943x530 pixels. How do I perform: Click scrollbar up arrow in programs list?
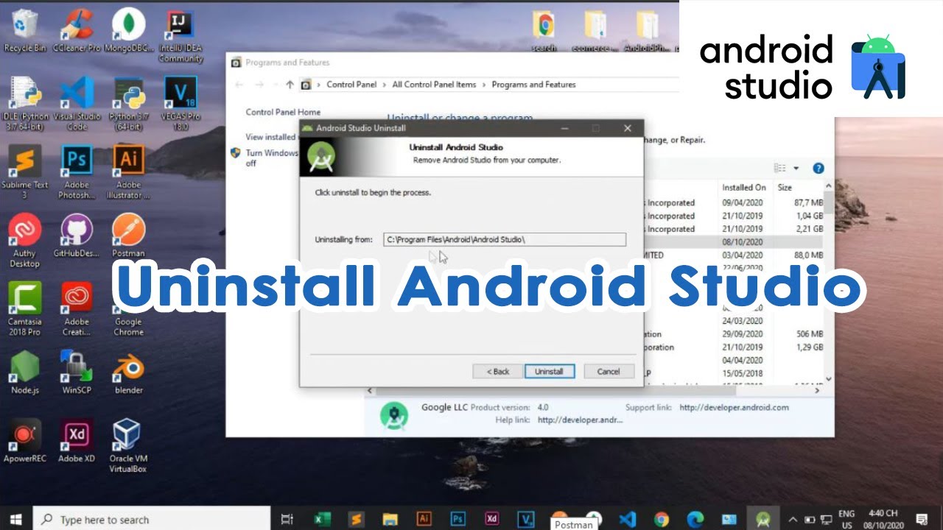(829, 187)
